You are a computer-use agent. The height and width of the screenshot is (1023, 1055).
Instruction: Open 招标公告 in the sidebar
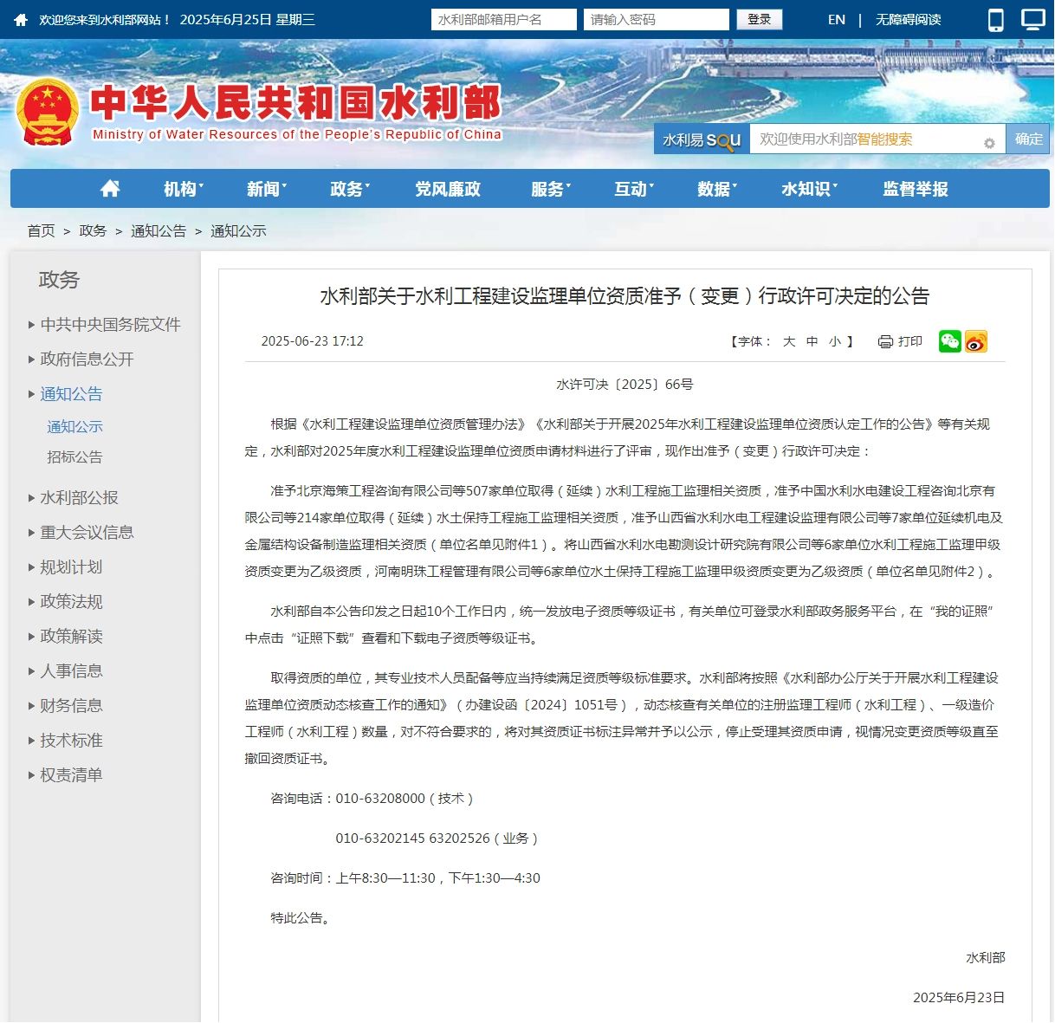pos(74,456)
